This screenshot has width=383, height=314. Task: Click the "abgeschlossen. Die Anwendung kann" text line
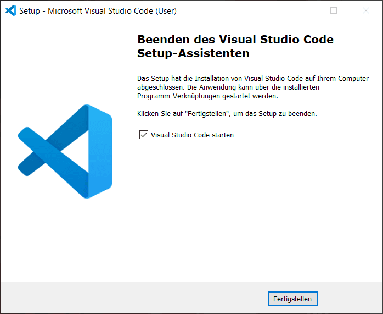(228, 87)
